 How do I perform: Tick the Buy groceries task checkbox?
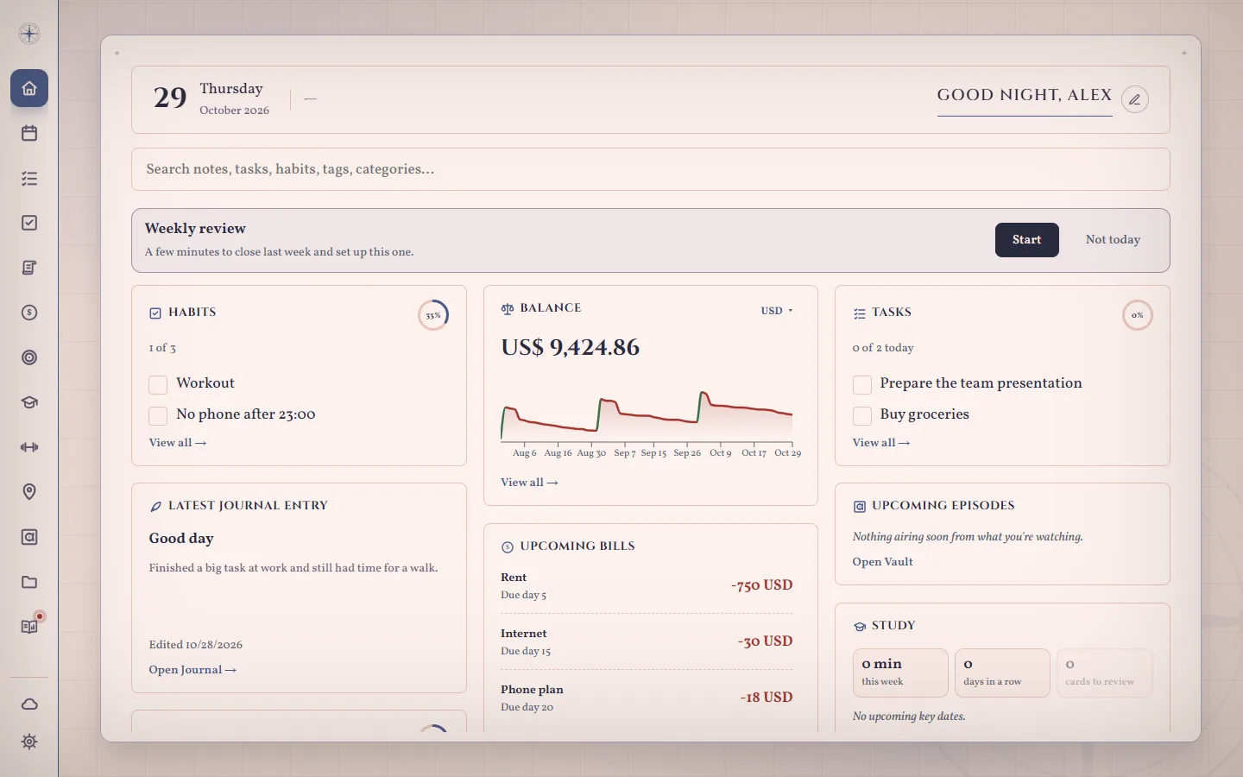861,415
